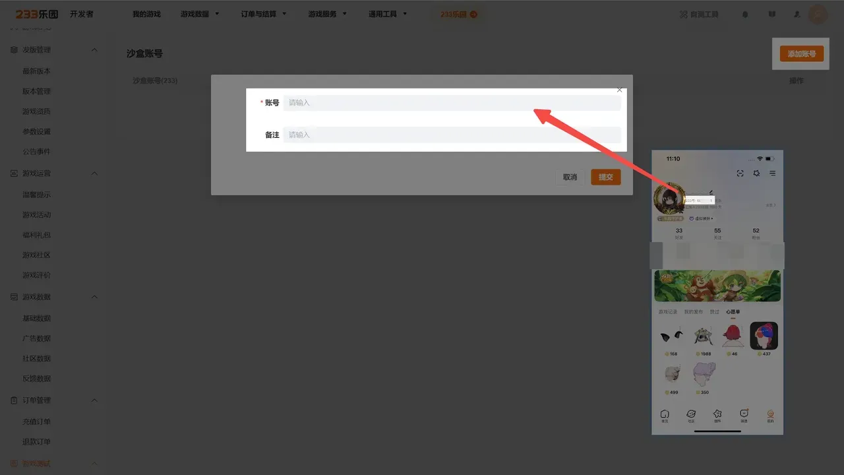Click the 订单管理 clipboard icon
This screenshot has height=475, width=844.
tap(14, 400)
